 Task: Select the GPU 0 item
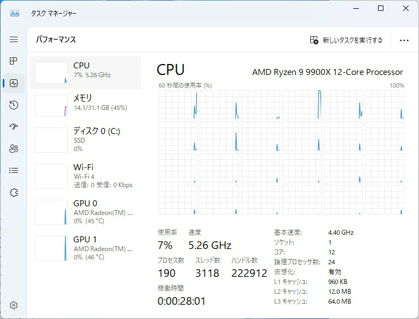coord(85,212)
